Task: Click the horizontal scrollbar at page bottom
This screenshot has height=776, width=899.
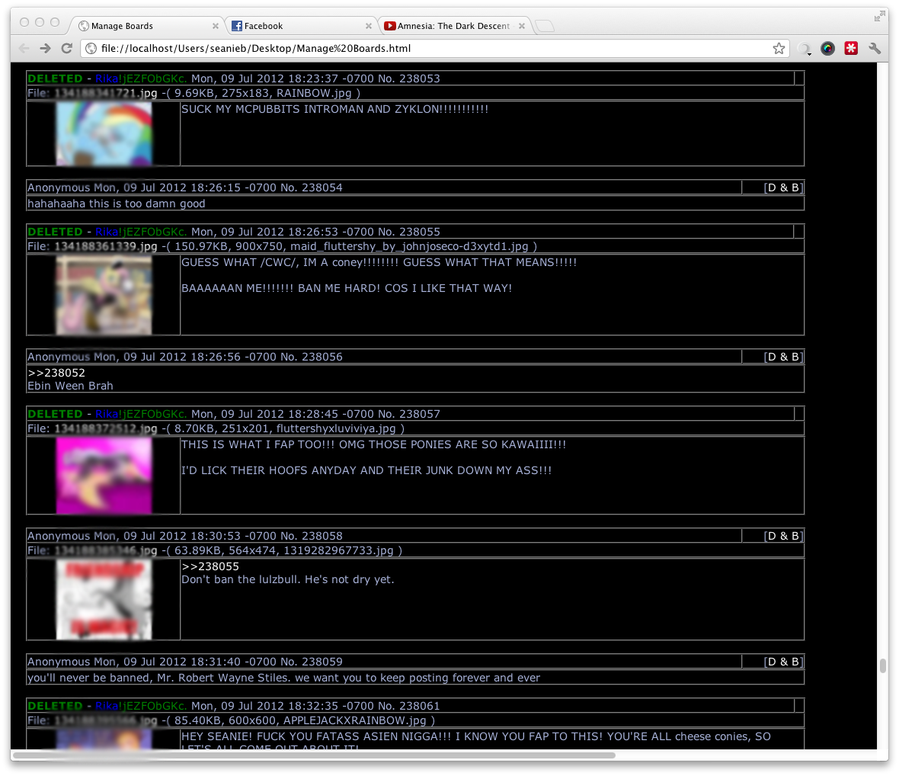Action: click(314, 755)
